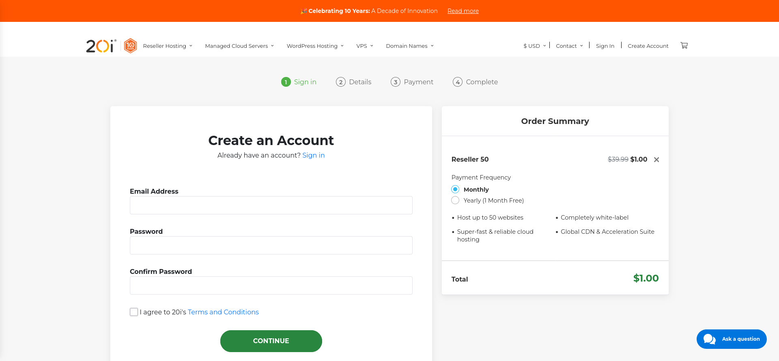The width and height of the screenshot is (779, 361).
Task: Focus the Confirm Password field
Action: [271, 286]
